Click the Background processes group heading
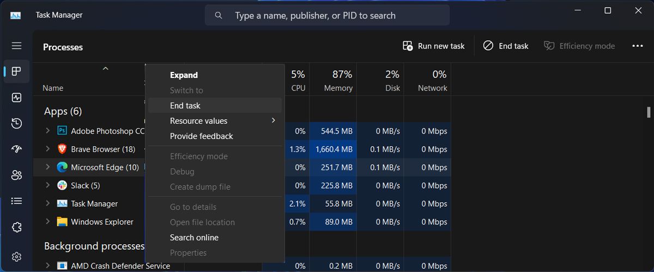The width and height of the screenshot is (654, 272). tap(94, 246)
